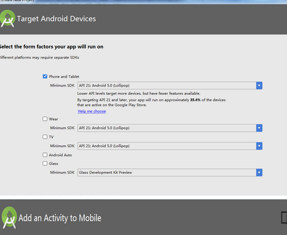Click the Wear label text
287x235 pixels.
53,119
